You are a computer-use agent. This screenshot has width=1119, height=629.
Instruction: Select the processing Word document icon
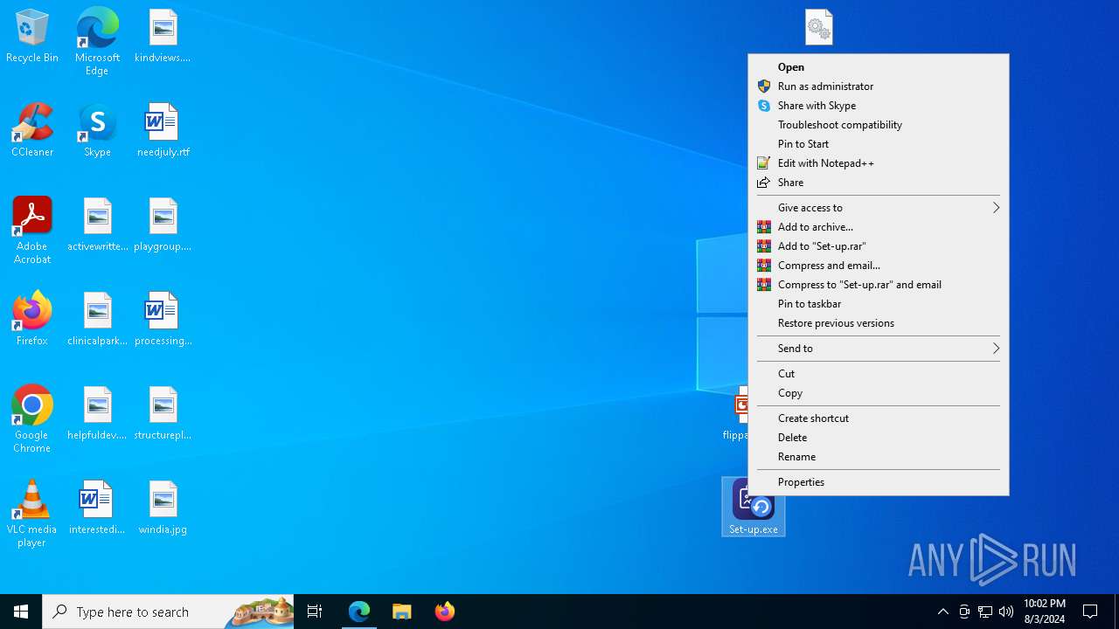pyautogui.click(x=163, y=319)
